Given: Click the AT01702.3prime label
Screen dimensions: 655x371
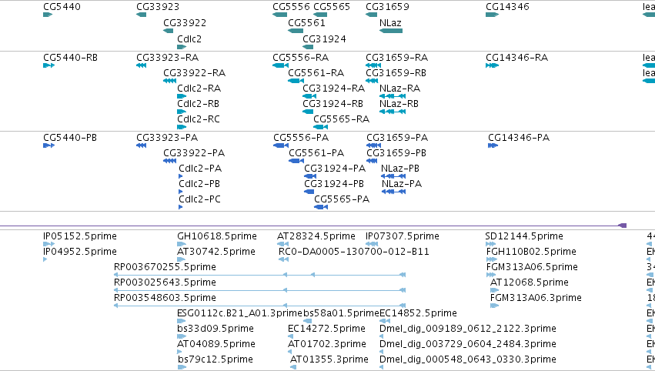Looking at the screenshot, I should pos(327,345).
